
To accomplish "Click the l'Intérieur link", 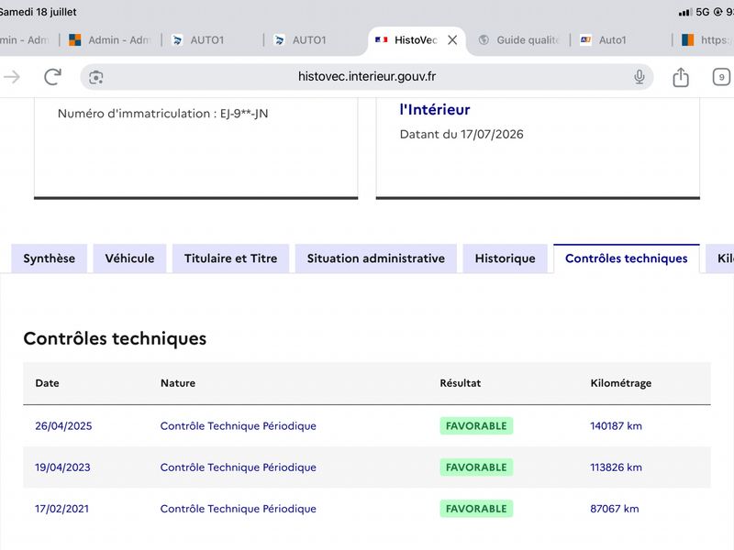I will coord(434,109).
